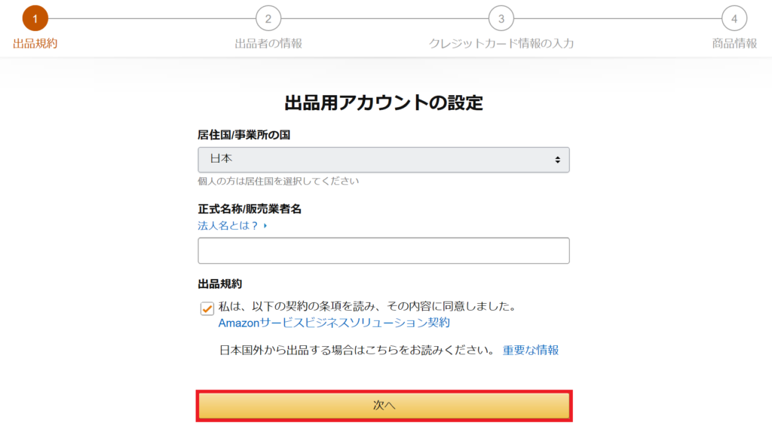Image resolution: width=772 pixels, height=438 pixels.
Task: Click step 4 circle icon
Action: pos(734,19)
